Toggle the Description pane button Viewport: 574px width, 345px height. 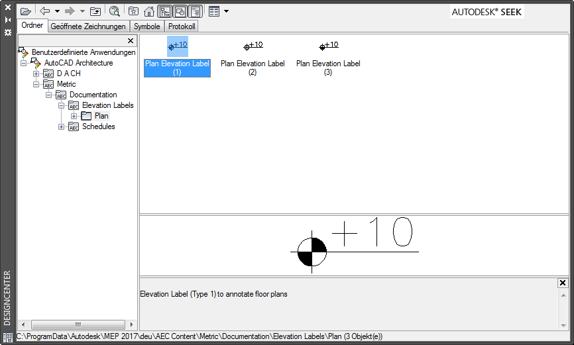[196, 12]
